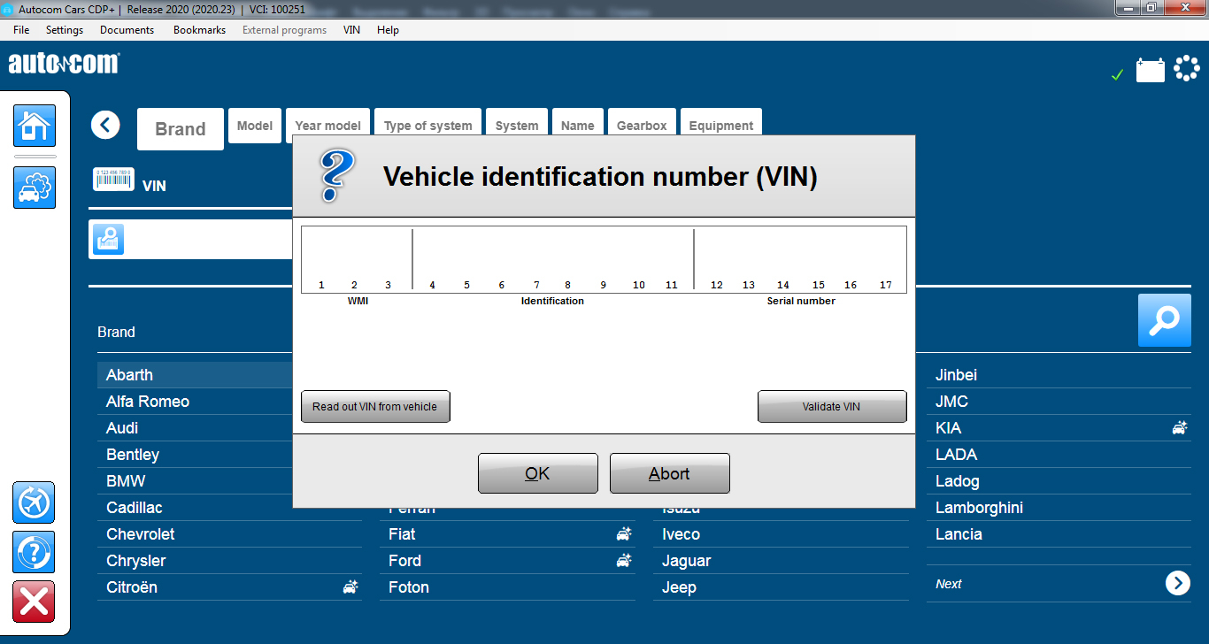Open the help question mark icon
The width and height of the screenshot is (1209, 644).
click(x=34, y=552)
